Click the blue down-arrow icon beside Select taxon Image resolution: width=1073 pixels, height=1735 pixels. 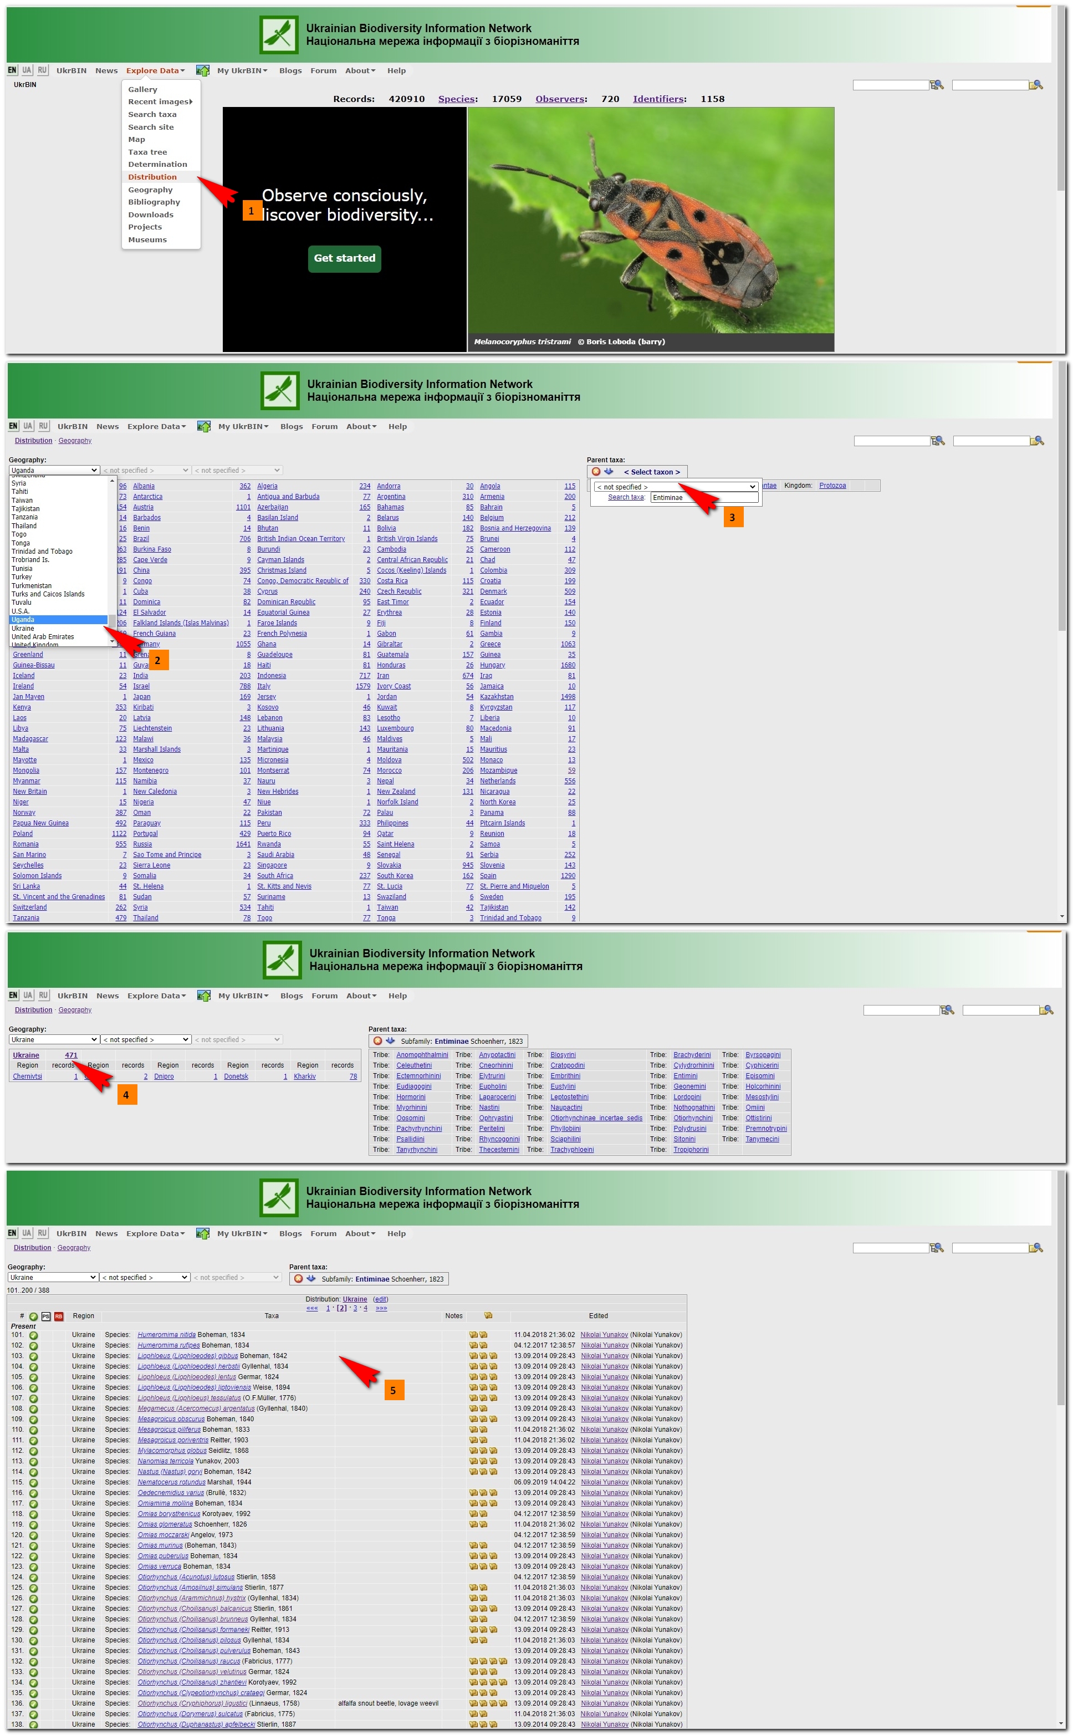(x=608, y=471)
